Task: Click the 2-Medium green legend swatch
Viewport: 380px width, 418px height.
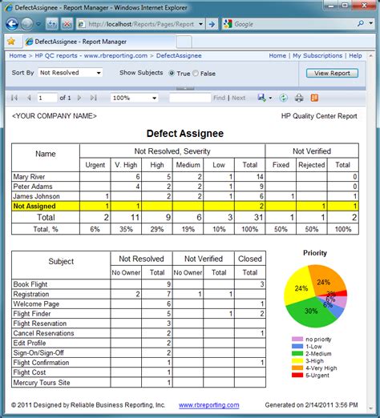Action: 297,353
